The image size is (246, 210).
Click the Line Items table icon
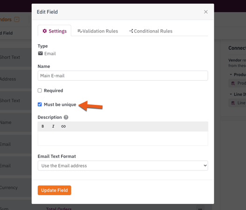click(233, 103)
